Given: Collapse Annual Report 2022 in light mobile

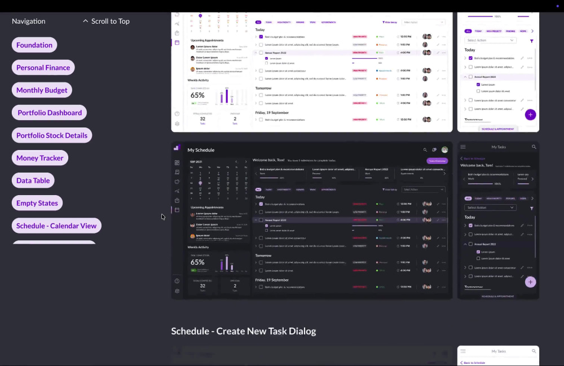Looking at the screenshot, I should click(465, 77).
